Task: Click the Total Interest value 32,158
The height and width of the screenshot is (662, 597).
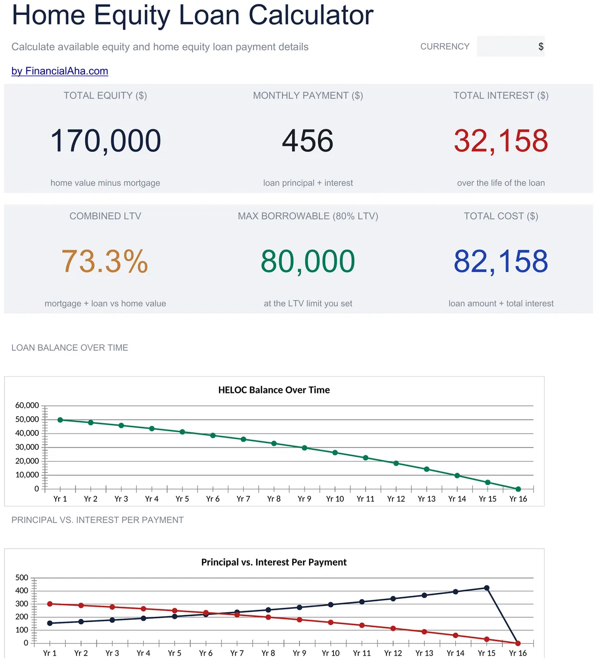Action: point(501,141)
